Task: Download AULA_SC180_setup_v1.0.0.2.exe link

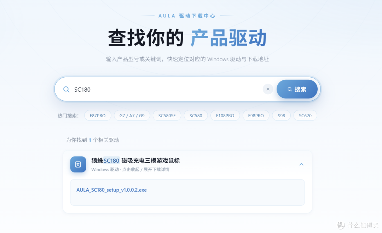Action: click(x=111, y=190)
